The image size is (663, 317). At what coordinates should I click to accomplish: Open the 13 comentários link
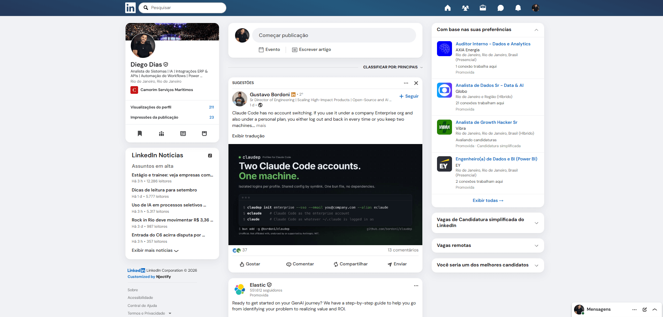click(403, 250)
